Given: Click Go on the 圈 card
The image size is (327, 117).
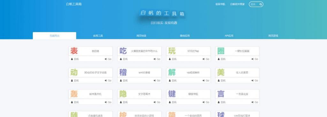Looking at the screenshot, I should click(x=255, y=59).
